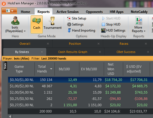Toggle the vertical Stats side panel
Viewport: 153px width, 118px height.
point(5,66)
